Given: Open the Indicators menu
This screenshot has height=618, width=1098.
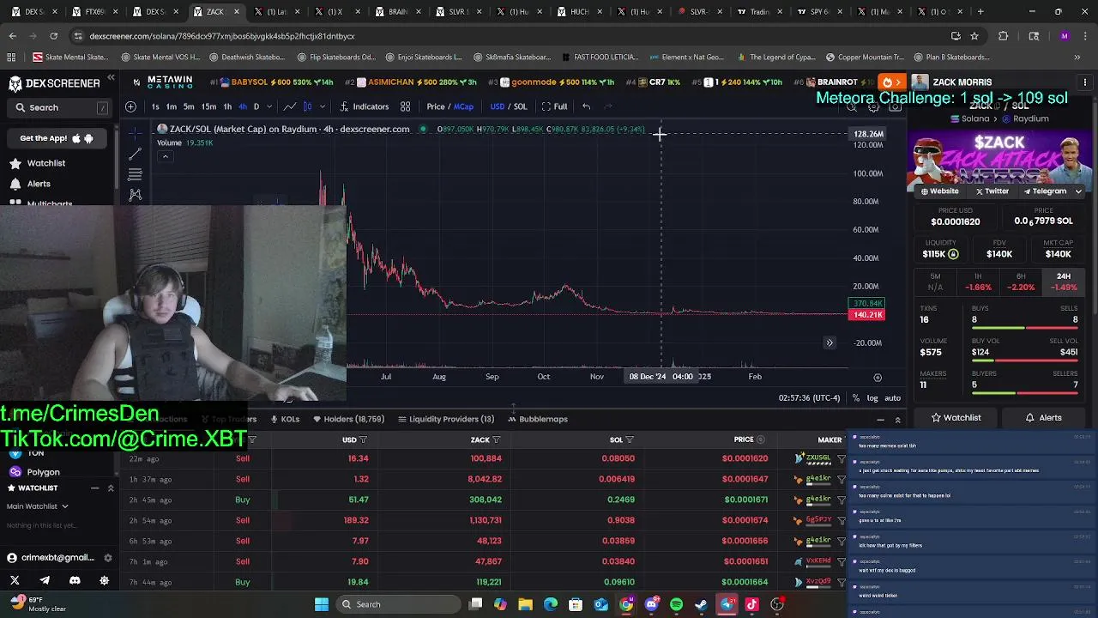Looking at the screenshot, I should (365, 106).
